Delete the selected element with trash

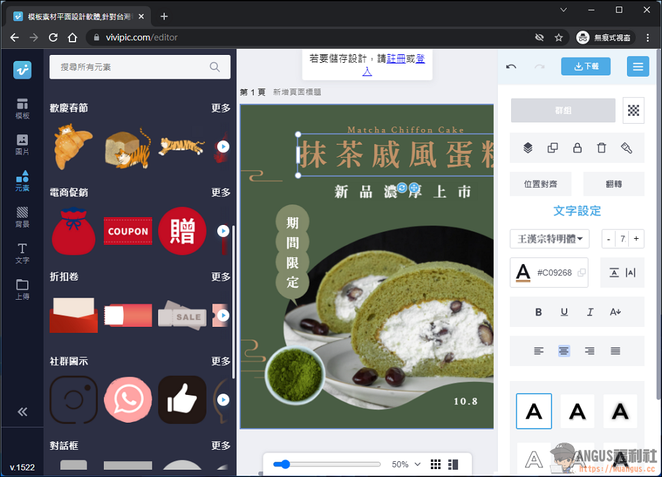[x=602, y=148]
